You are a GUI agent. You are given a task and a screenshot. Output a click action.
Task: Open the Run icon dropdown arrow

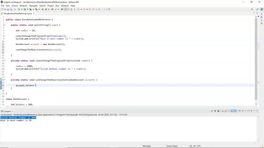coord(28,9)
